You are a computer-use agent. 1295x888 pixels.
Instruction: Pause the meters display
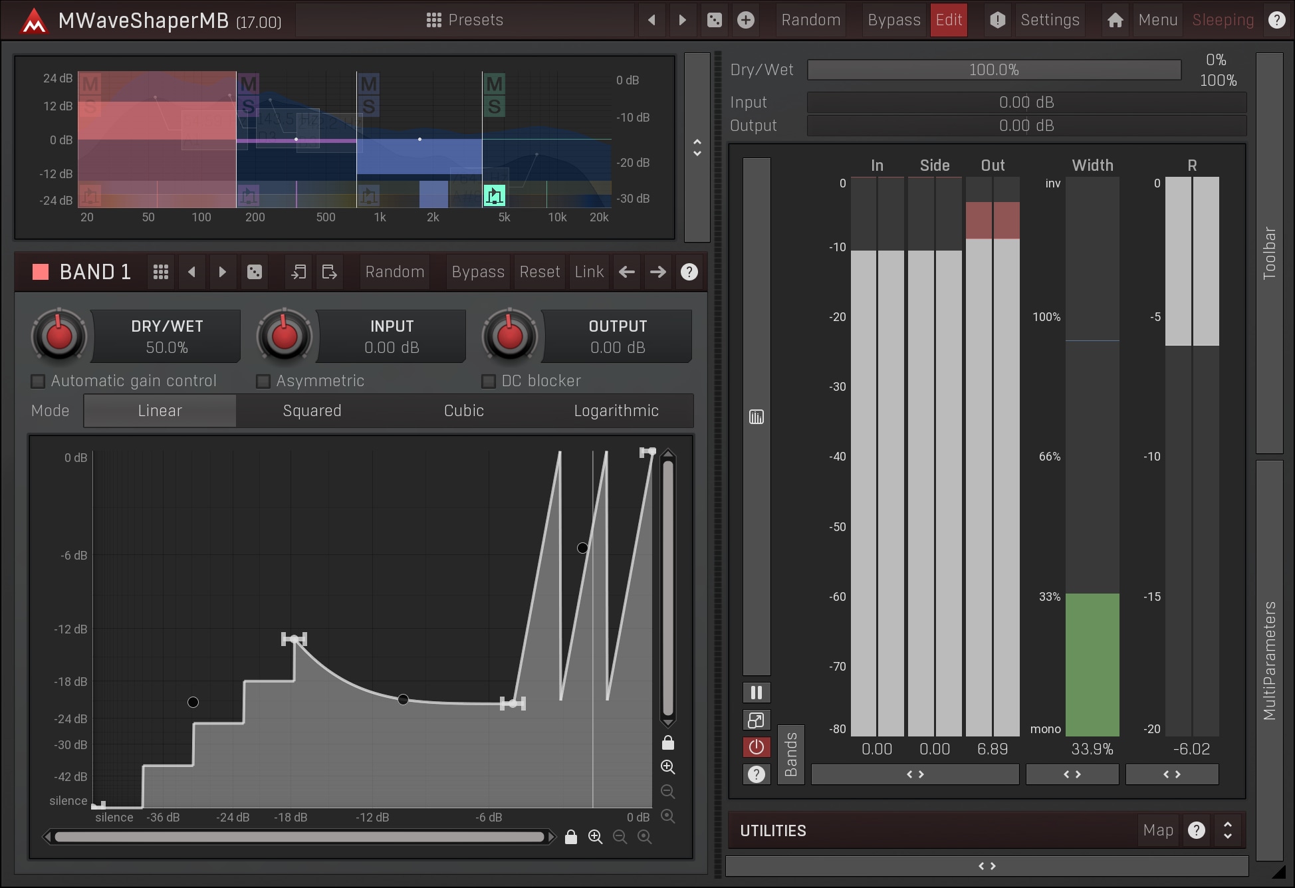point(756,693)
